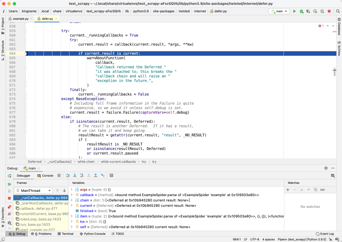342x242 pixels.
Task: Open threads view icon beside Console tab
Action: 59,175
